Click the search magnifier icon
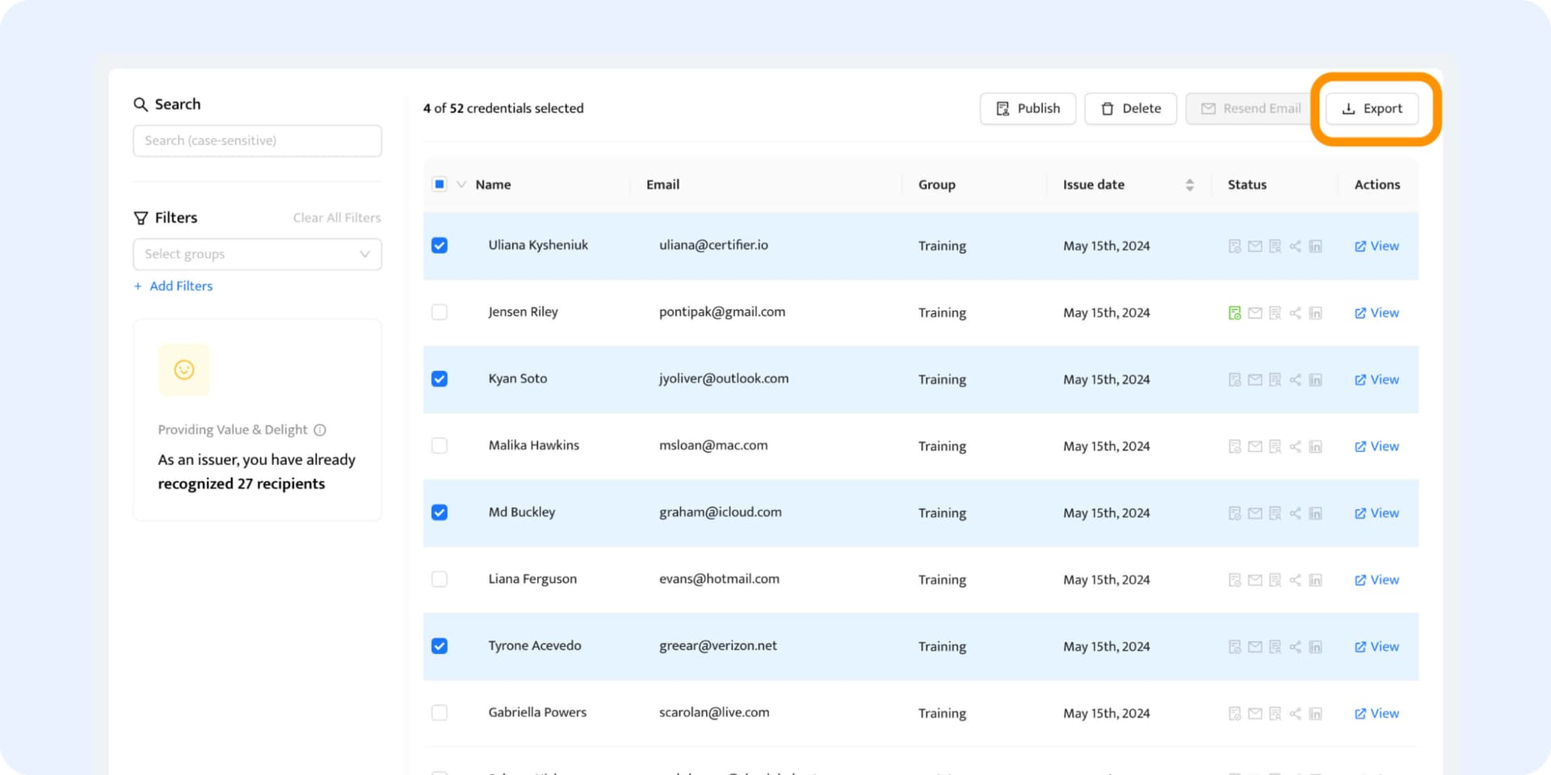The image size is (1551, 775). (141, 105)
